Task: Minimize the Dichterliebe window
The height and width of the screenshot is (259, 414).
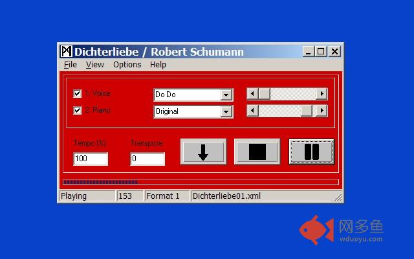Action: [309, 51]
